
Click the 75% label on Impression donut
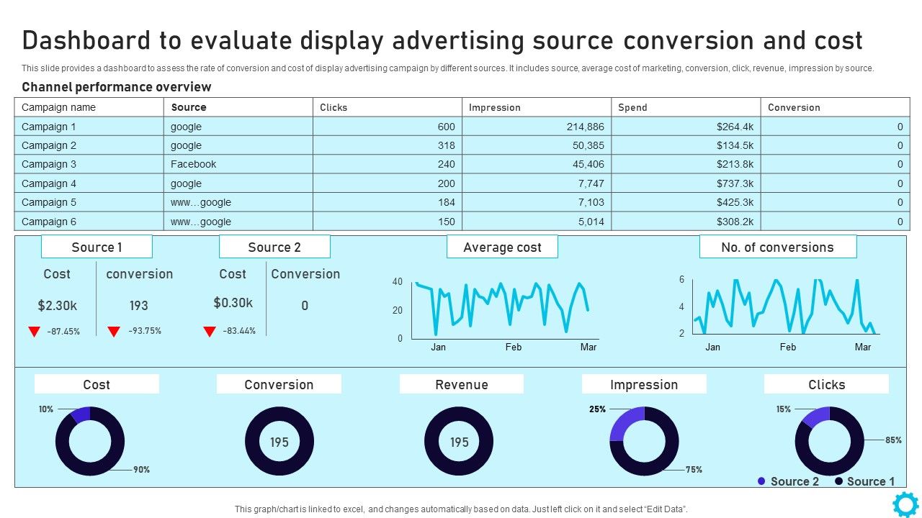click(694, 470)
